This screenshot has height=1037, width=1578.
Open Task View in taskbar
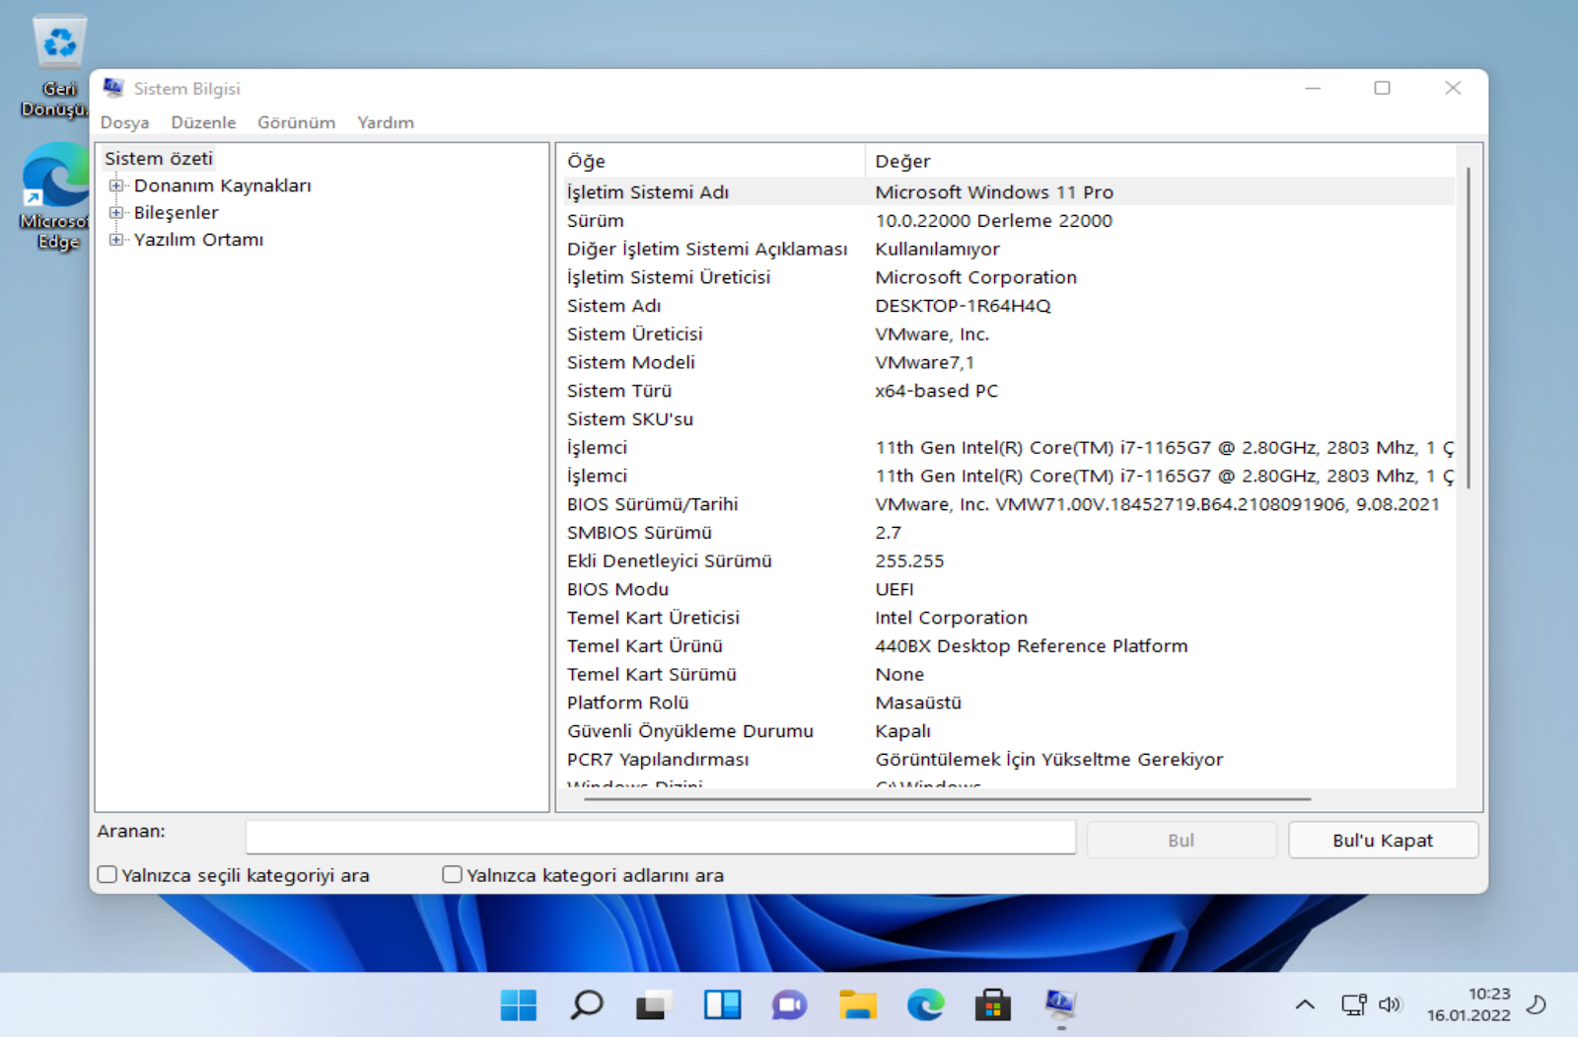(x=654, y=1005)
